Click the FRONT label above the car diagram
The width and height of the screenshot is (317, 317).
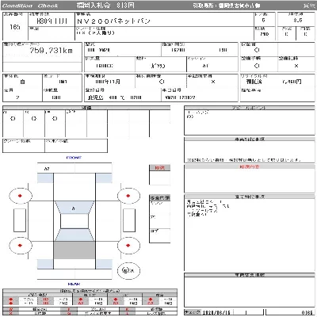(74, 158)
